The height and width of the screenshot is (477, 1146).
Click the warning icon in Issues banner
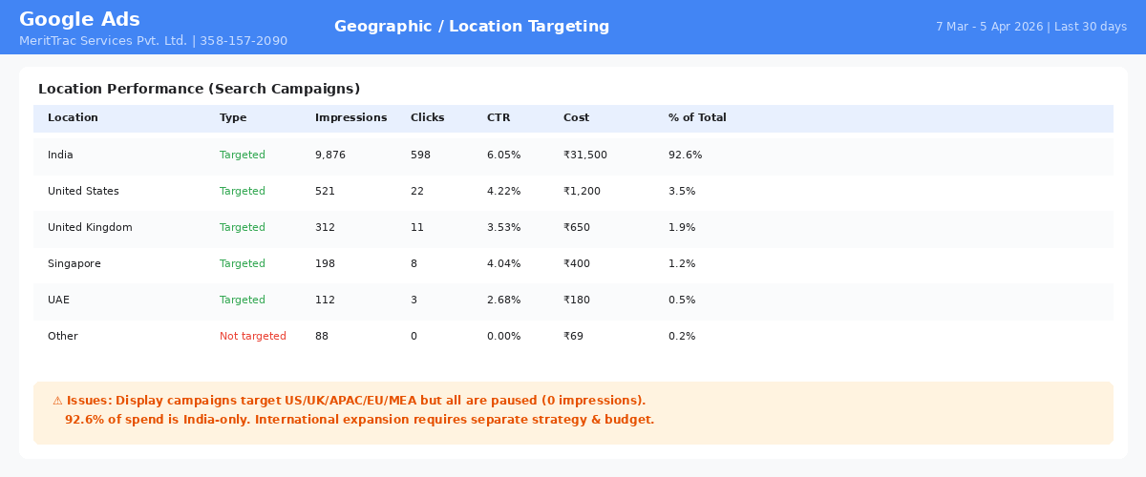[57, 401]
